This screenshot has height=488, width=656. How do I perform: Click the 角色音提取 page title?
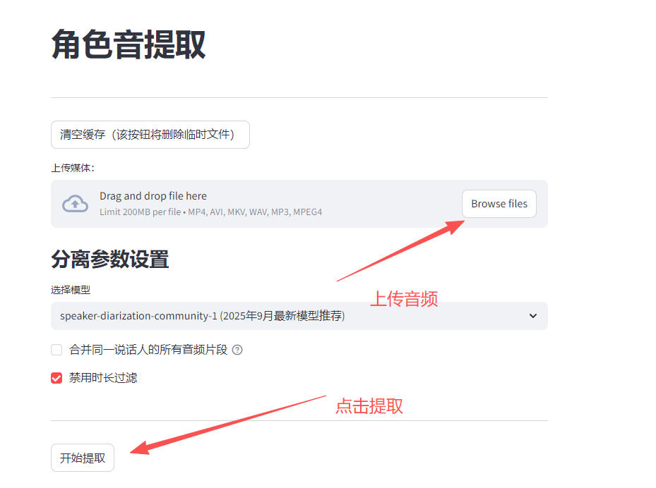click(x=128, y=44)
